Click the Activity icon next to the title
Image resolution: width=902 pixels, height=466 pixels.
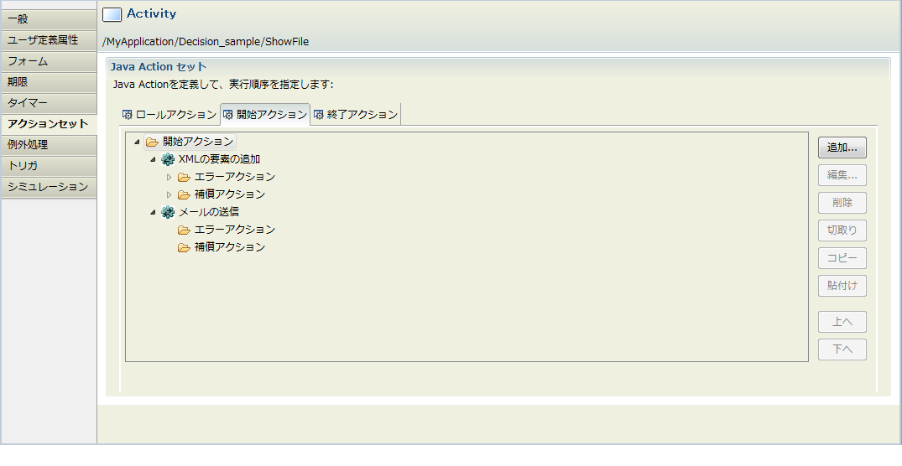point(112,14)
